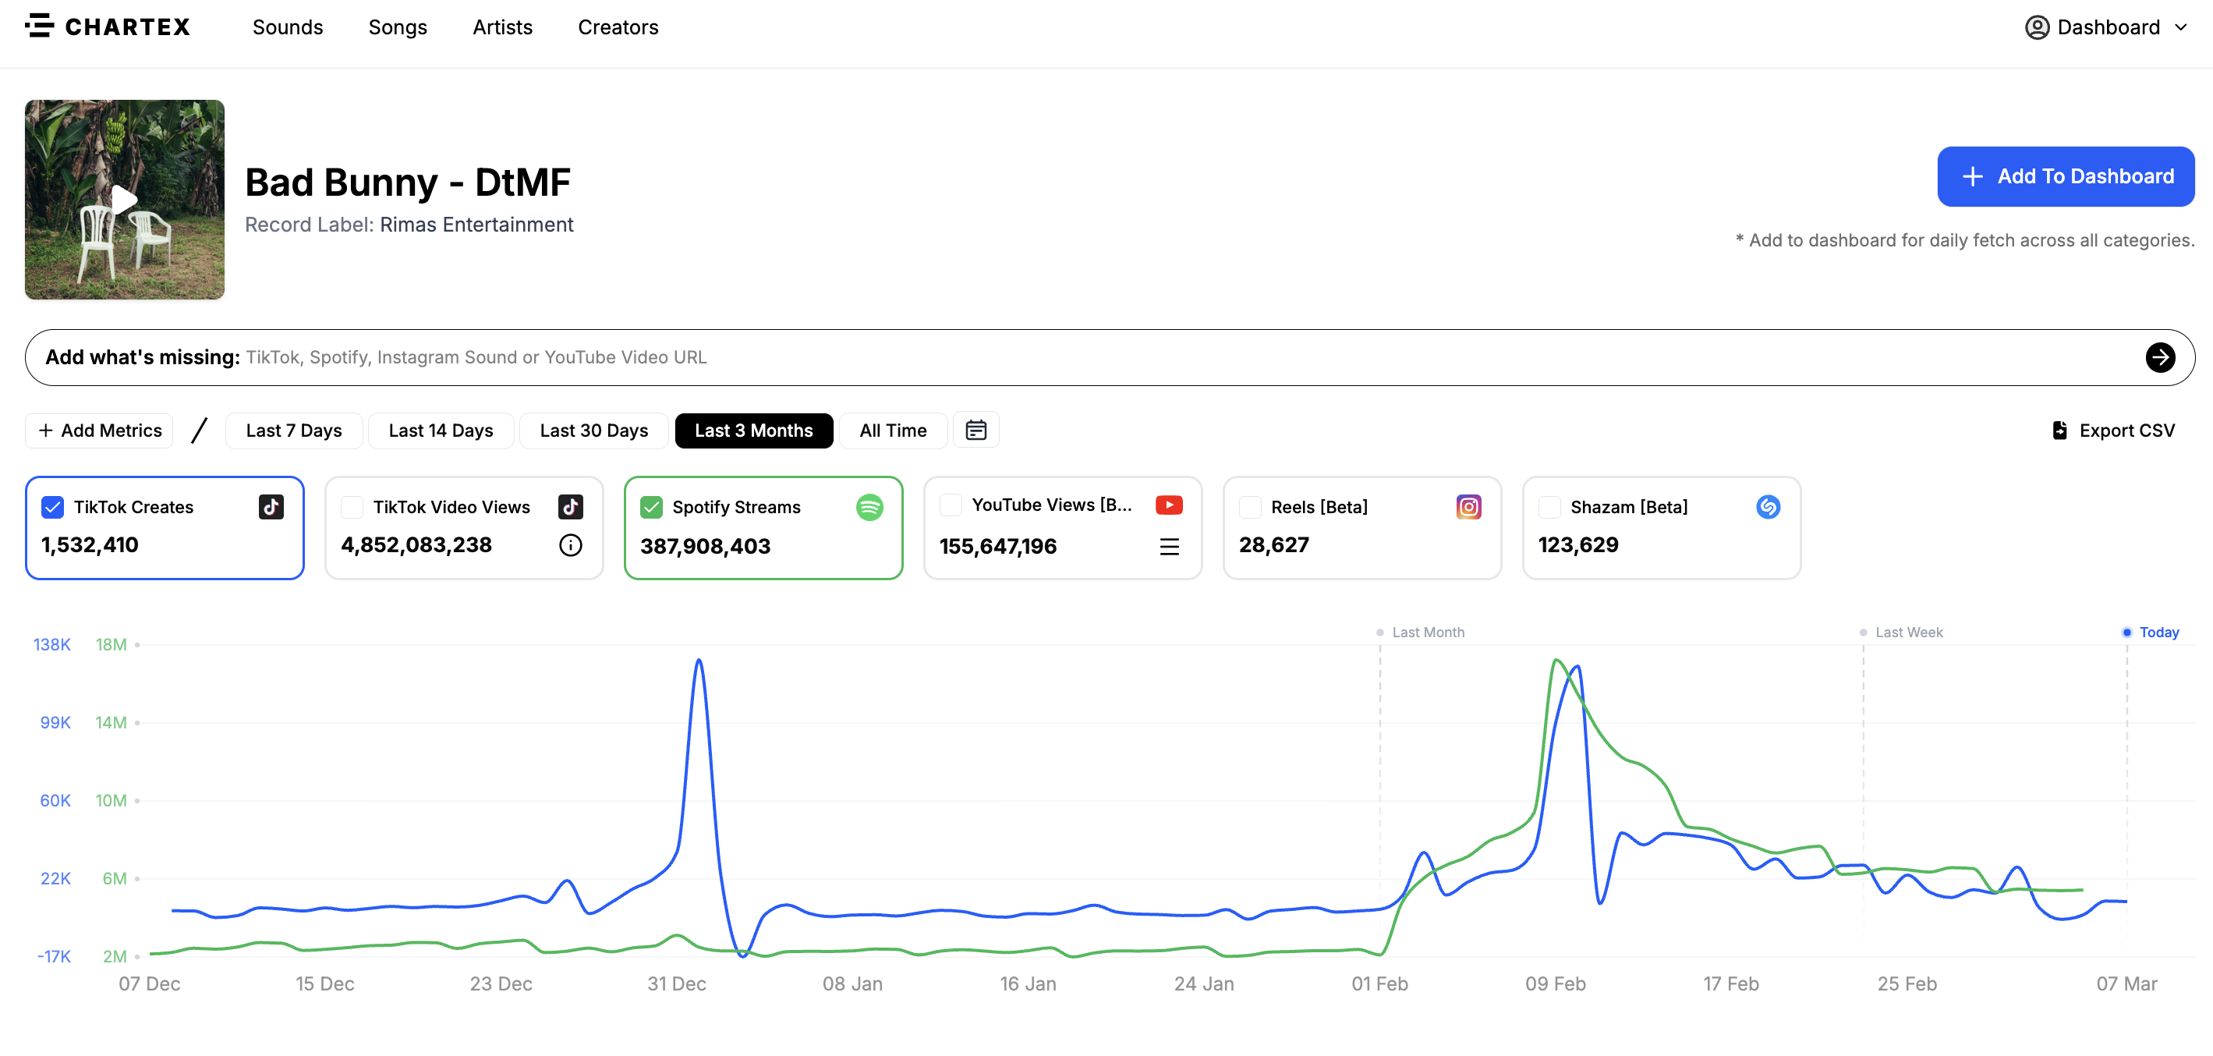Click the info icon on TikTok Video Views

click(x=571, y=544)
